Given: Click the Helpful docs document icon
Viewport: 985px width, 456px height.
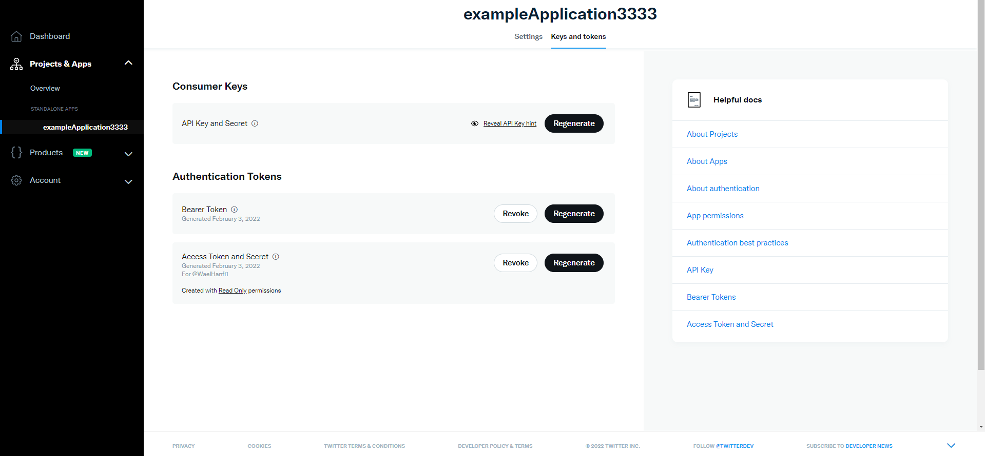Looking at the screenshot, I should [694, 100].
